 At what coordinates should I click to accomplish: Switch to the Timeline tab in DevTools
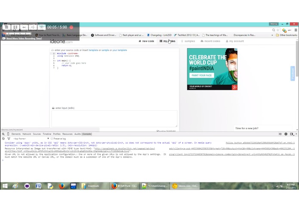click(x=47, y=134)
